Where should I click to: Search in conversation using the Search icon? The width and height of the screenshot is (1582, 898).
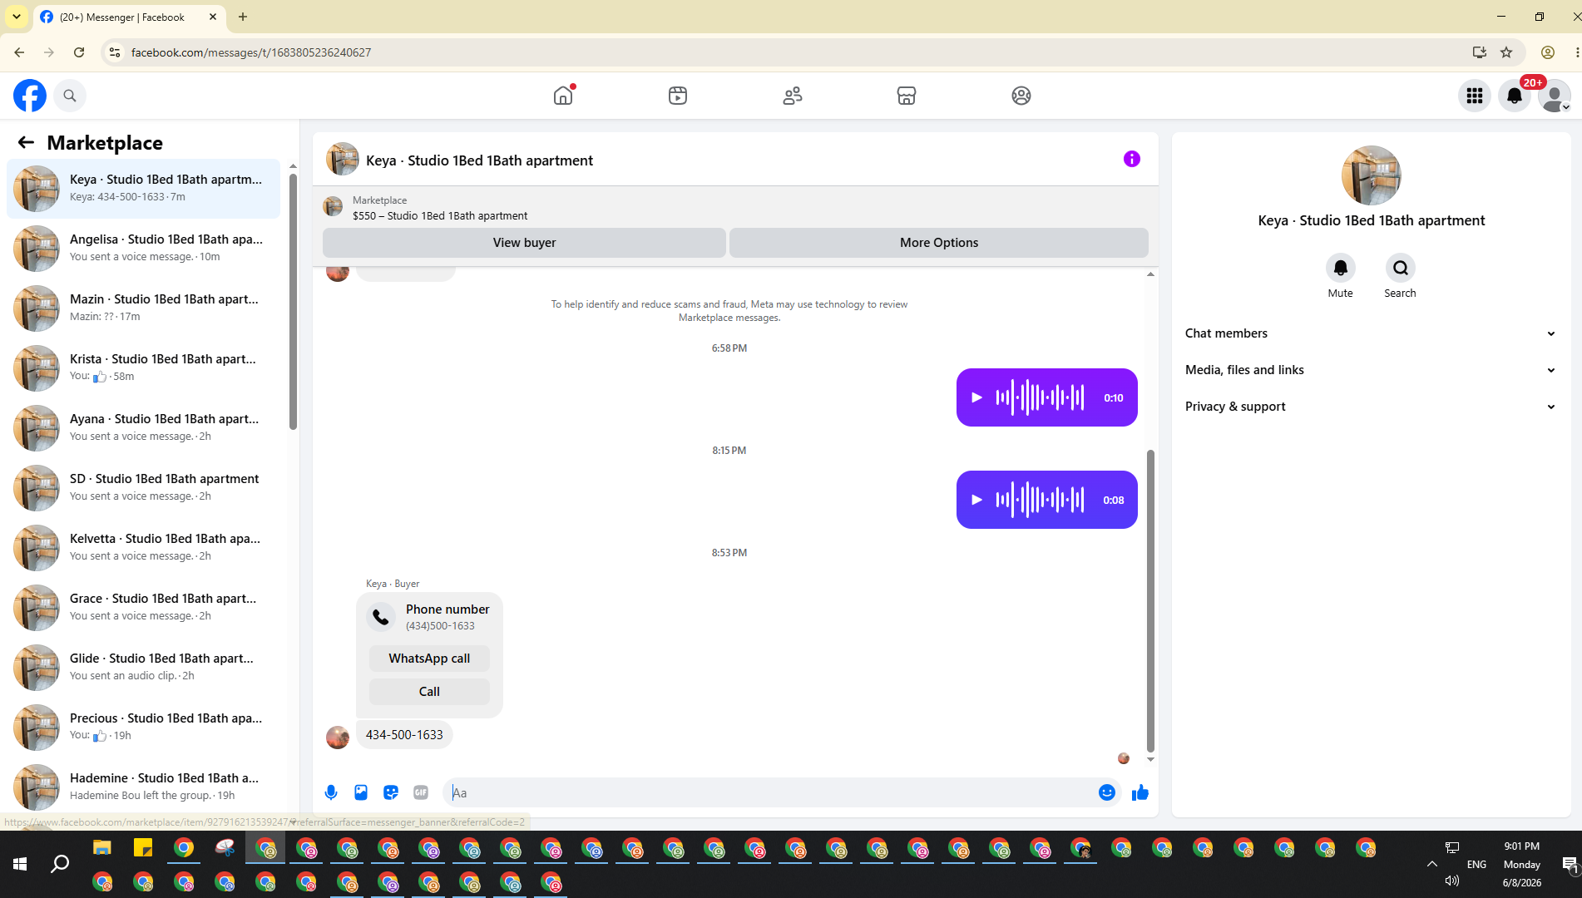pos(1401,268)
